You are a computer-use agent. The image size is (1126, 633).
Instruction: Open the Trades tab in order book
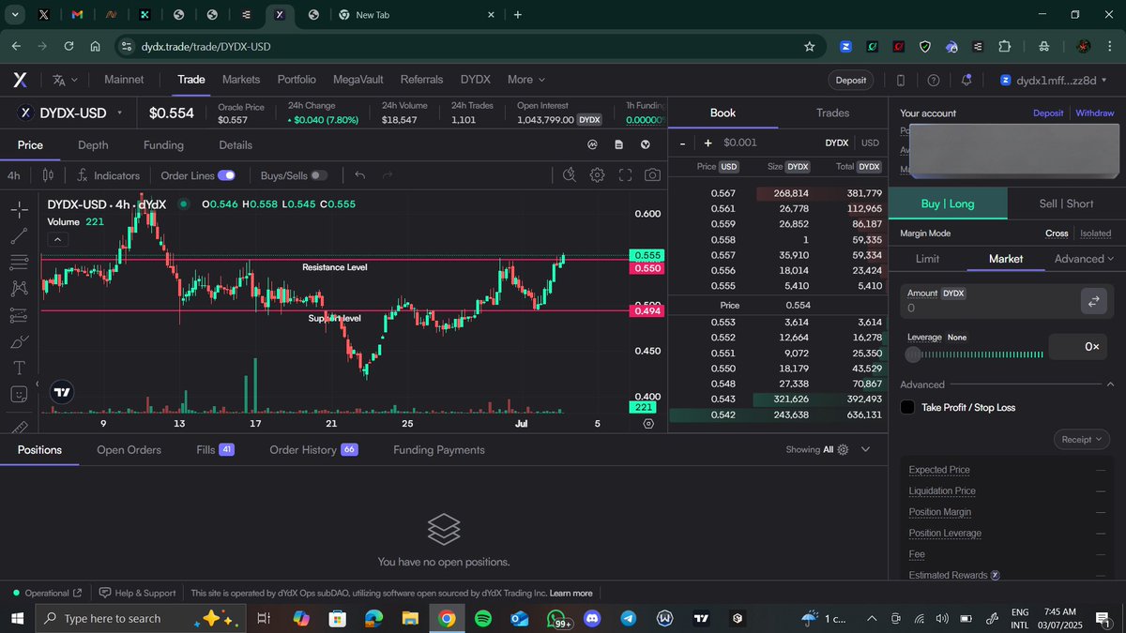coord(832,113)
